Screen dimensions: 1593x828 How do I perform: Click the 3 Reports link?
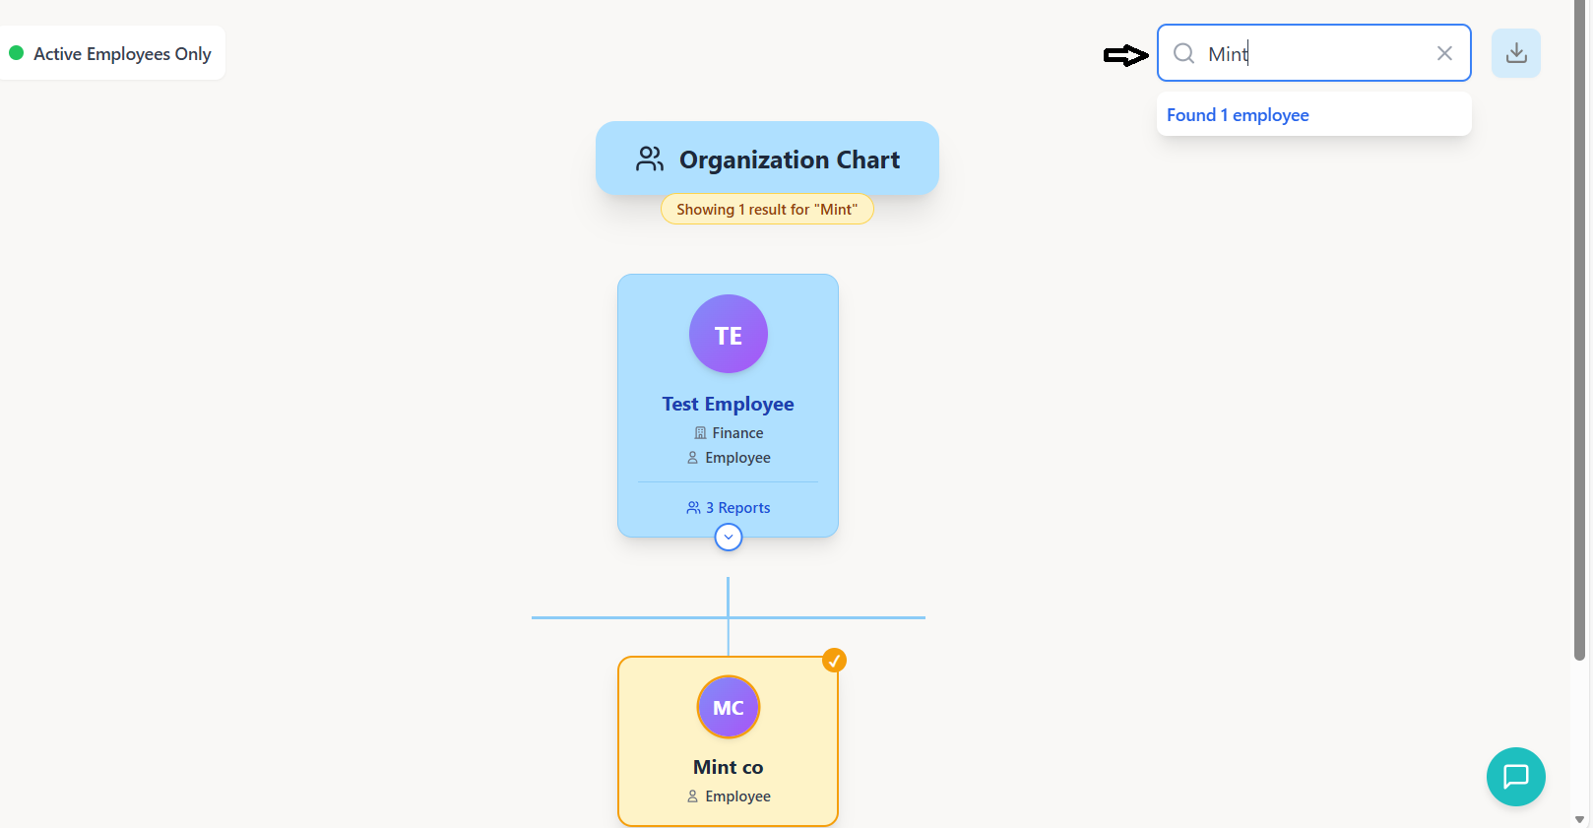(x=729, y=508)
